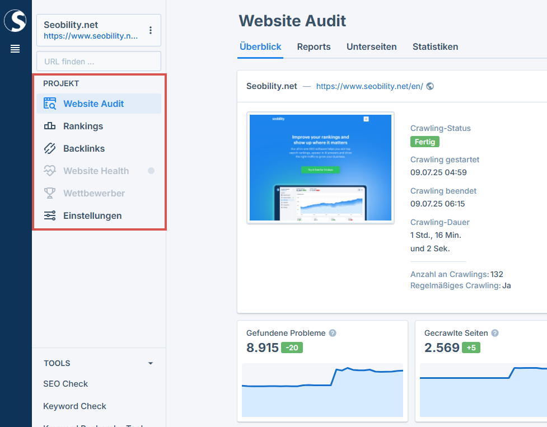This screenshot has width=547, height=427.
Task: Click the 8.915 problems count
Action: (x=263, y=348)
